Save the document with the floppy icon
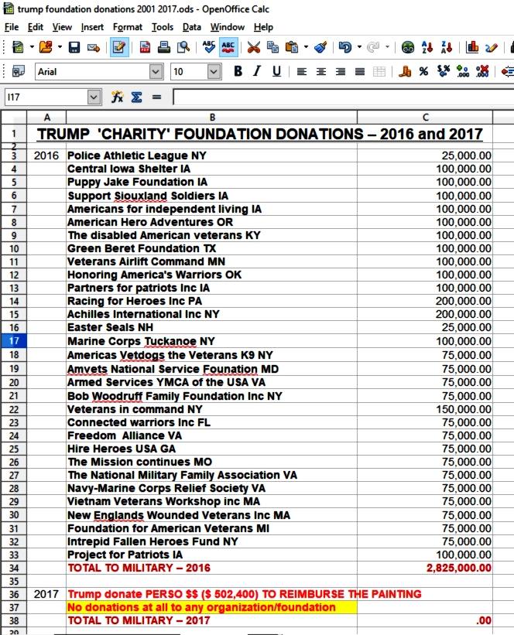Viewport: 514px width, 635px height. pyautogui.click(x=74, y=47)
